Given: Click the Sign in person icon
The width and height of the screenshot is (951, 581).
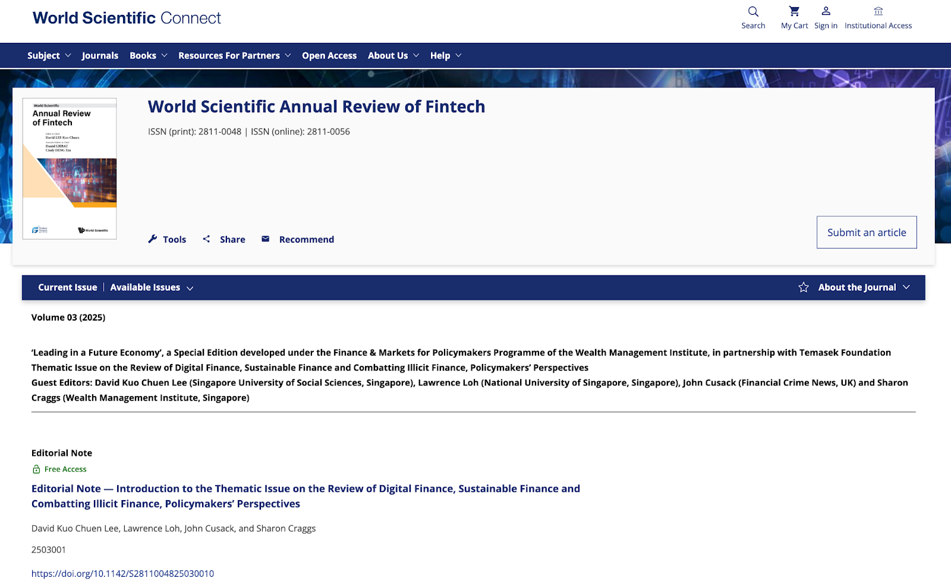Looking at the screenshot, I should [x=826, y=12].
